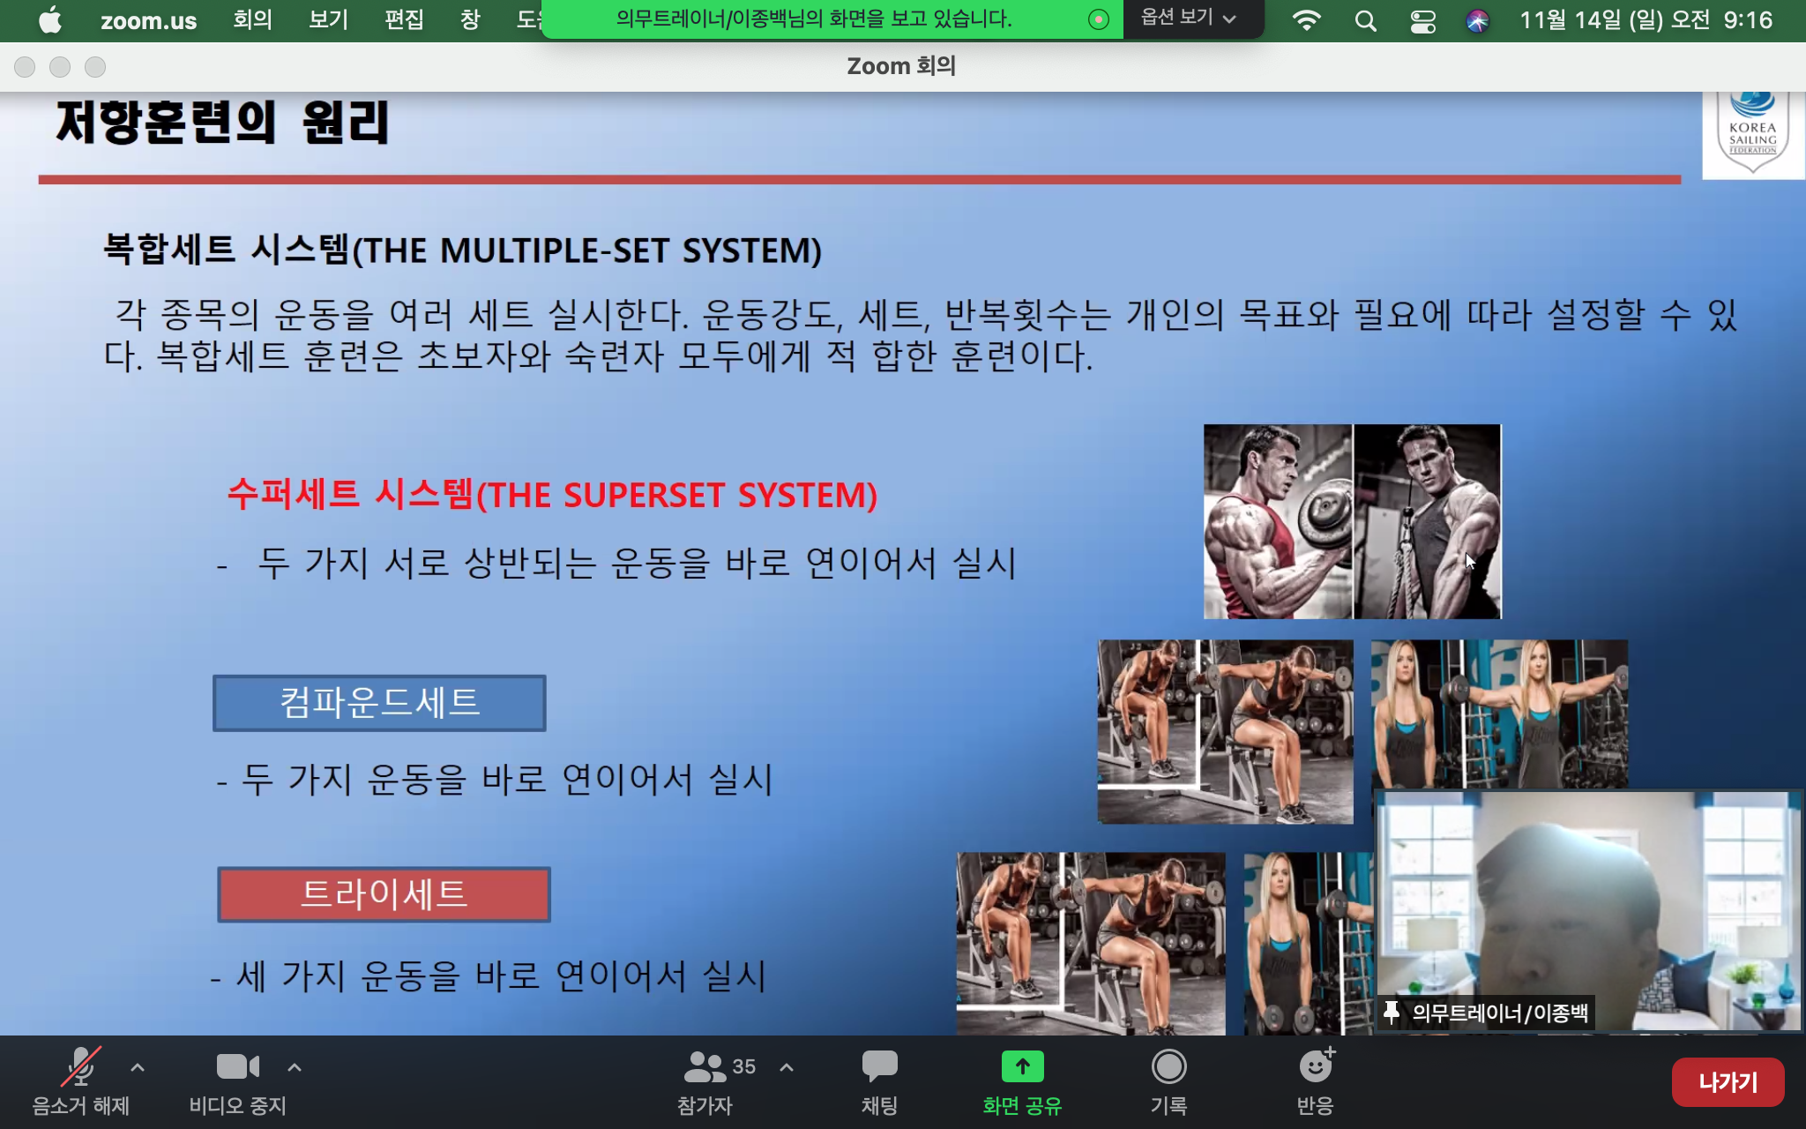Expand audio options chevron beside microphone
Screen dimensions: 1806x1129
click(138, 1067)
